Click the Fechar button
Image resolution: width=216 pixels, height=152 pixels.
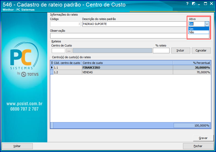[198, 146]
